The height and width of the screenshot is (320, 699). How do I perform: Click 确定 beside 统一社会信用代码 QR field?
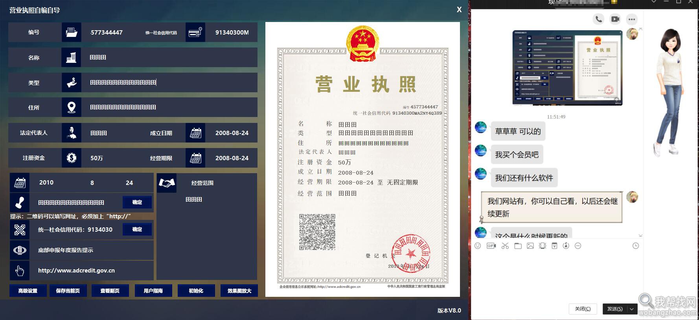click(137, 229)
